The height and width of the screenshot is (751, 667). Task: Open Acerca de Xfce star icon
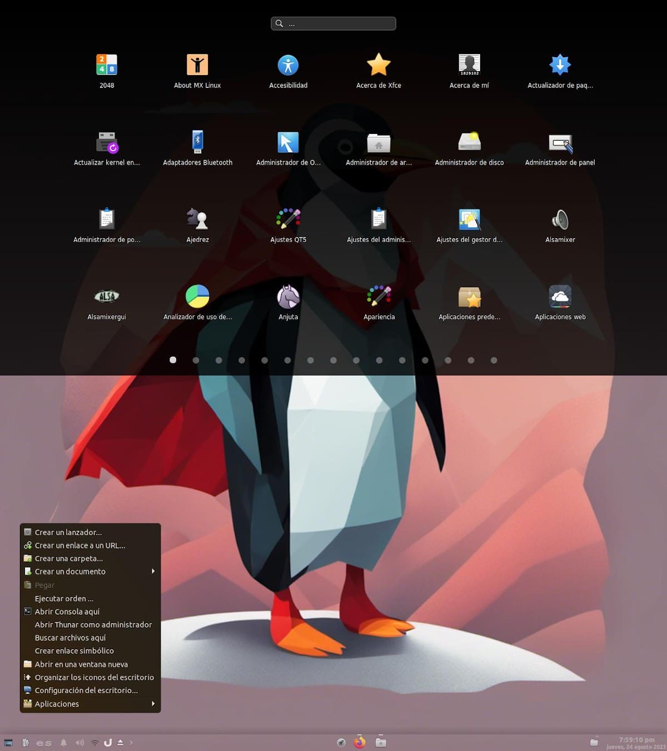click(379, 66)
